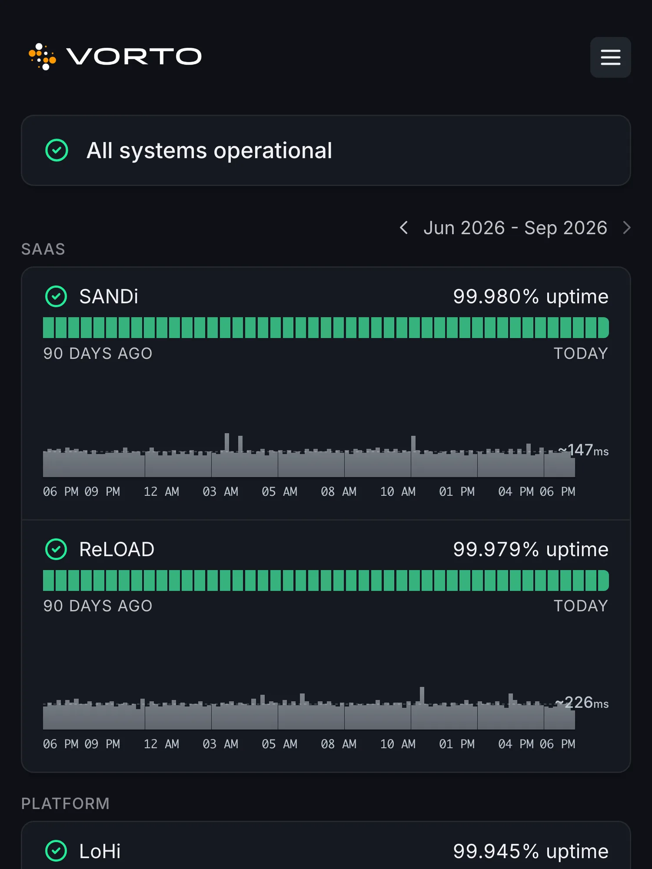This screenshot has width=652, height=869.
Task: Click the last SANDi uptime bar (today)
Action: [603, 328]
